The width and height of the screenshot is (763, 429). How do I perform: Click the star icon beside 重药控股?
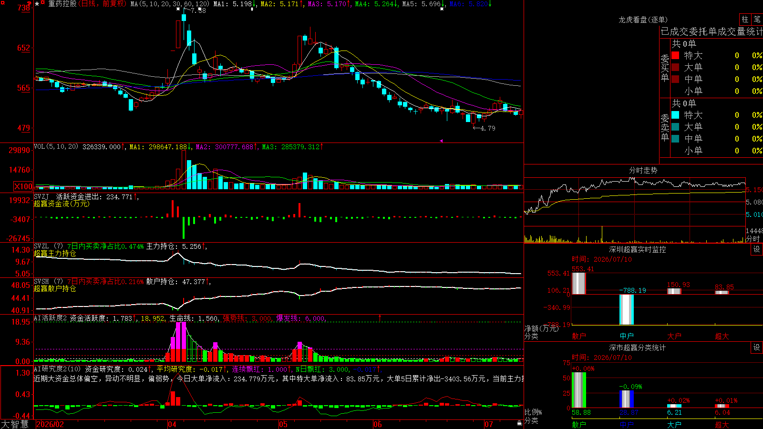coord(37,4)
